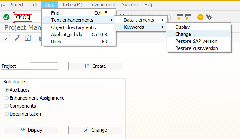Click the green checkmark Enter icon
This screenshot has height=139, width=240.
coord(6,17)
